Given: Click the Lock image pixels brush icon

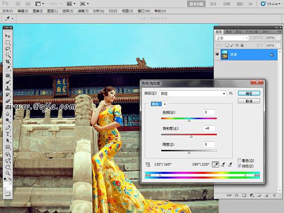Looking at the screenshot, I should (x=232, y=45).
